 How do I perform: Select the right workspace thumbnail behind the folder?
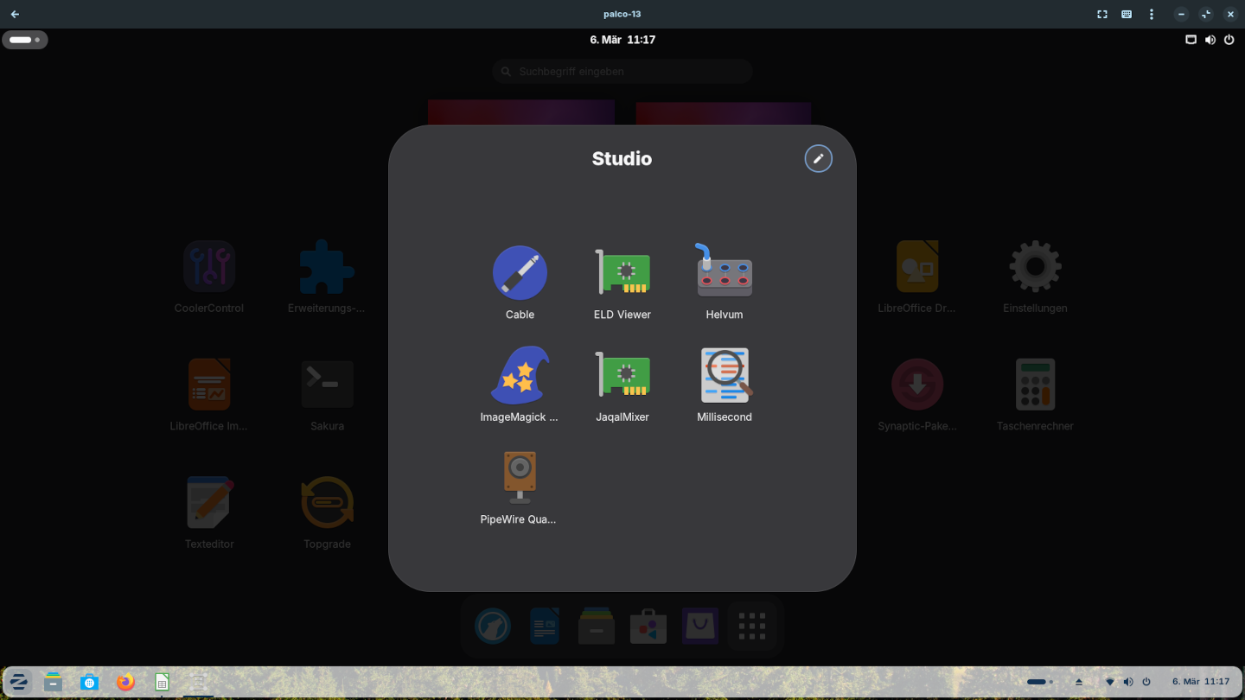click(x=723, y=113)
